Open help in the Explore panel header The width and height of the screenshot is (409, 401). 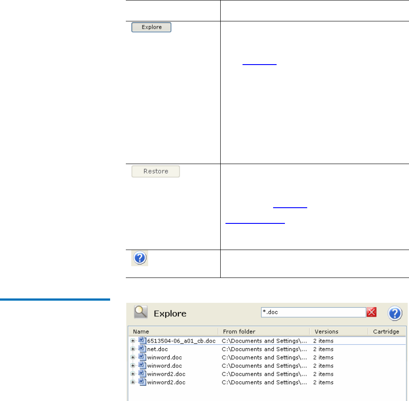pos(395,313)
